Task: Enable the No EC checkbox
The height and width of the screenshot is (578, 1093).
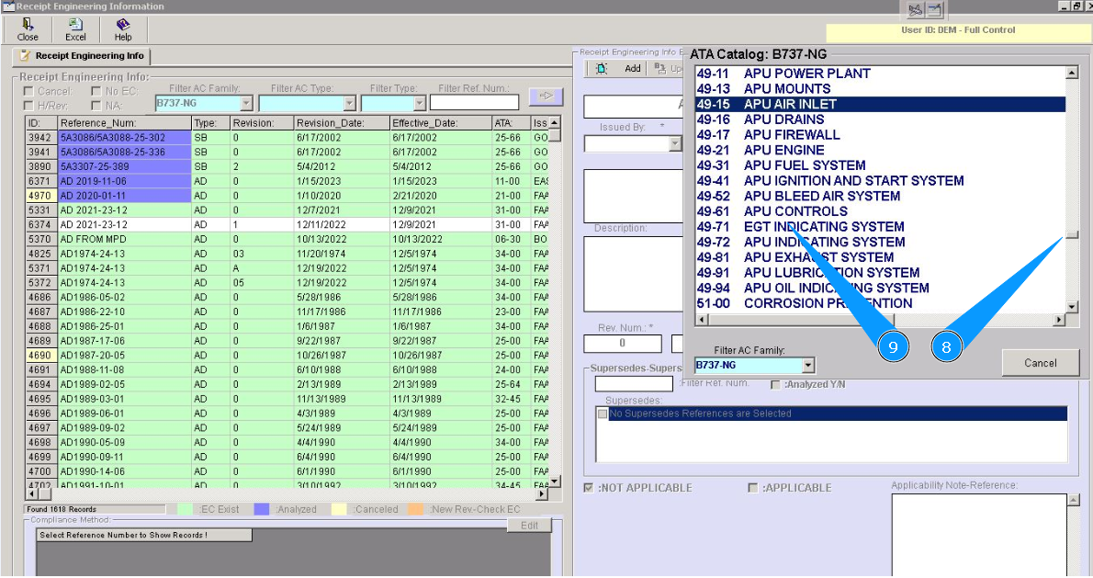Action: pyautogui.click(x=97, y=91)
